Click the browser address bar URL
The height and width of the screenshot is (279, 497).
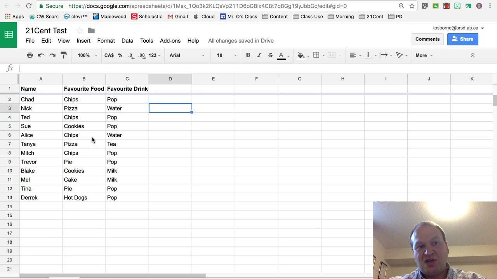click(x=207, y=6)
